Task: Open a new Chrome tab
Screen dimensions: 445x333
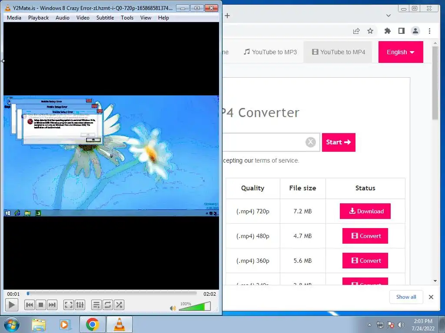Action: coord(227,16)
